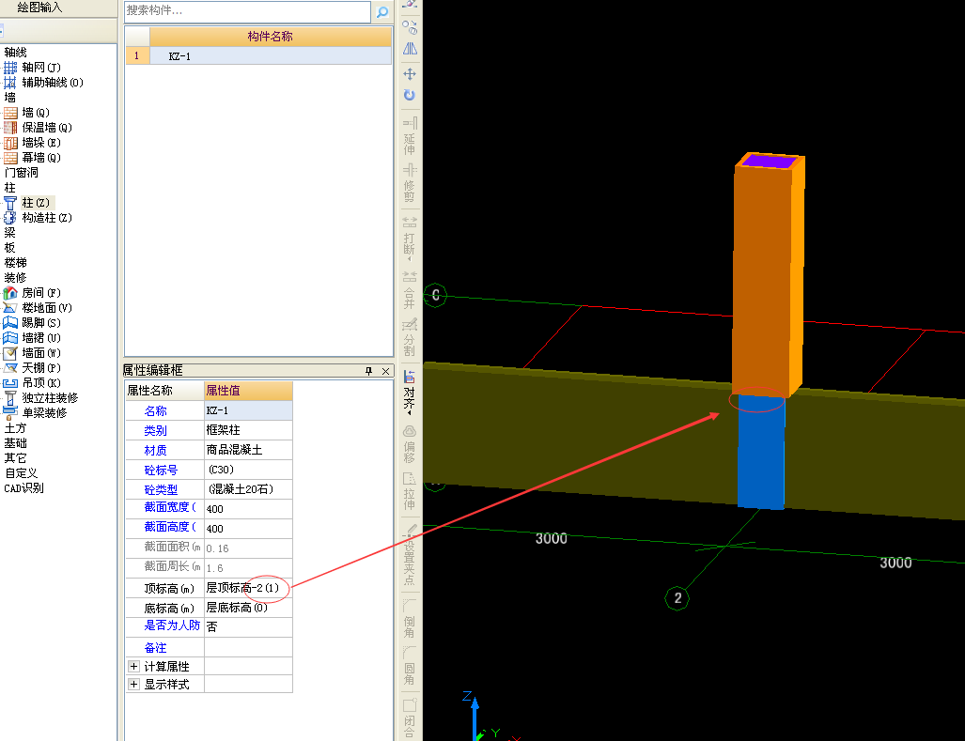The width and height of the screenshot is (965, 741).
Task: Expand the 轴线 category
Action: coord(15,53)
